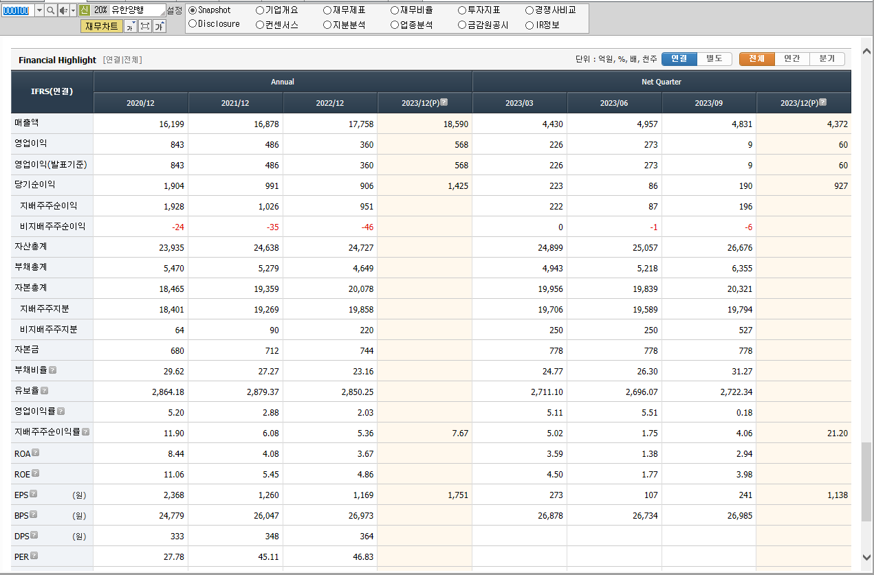Click the green 신 badge icon
This screenshot has height=575, width=874.
coord(84,10)
